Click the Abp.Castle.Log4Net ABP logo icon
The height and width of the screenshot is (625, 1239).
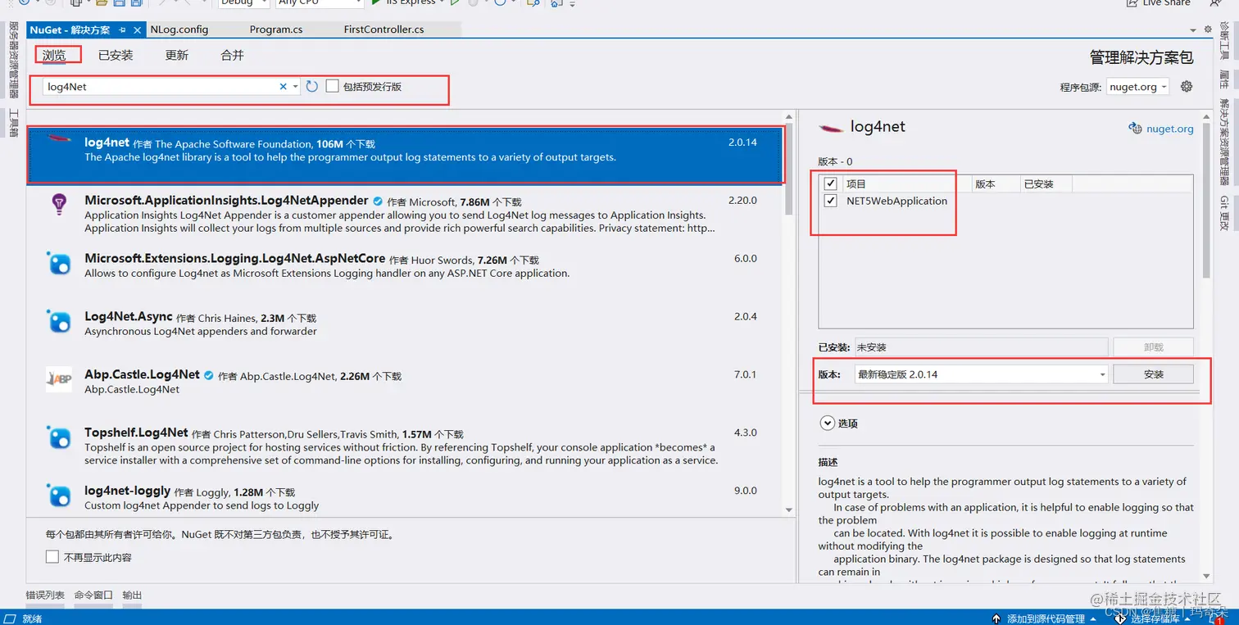click(59, 379)
